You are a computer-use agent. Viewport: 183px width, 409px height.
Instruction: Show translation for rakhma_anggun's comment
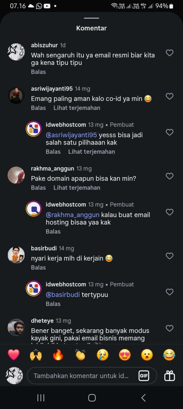[77, 187]
